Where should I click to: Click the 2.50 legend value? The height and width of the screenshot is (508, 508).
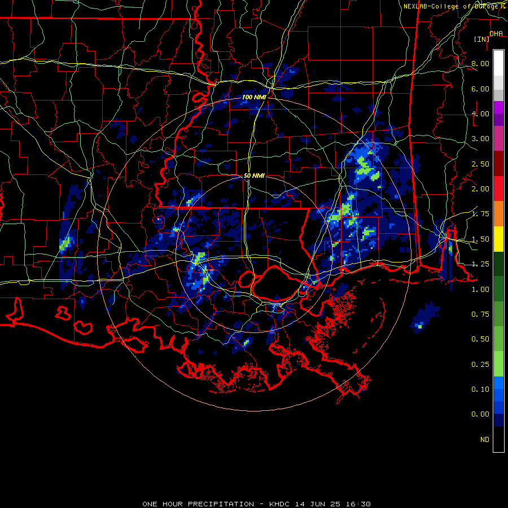tap(480, 164)
